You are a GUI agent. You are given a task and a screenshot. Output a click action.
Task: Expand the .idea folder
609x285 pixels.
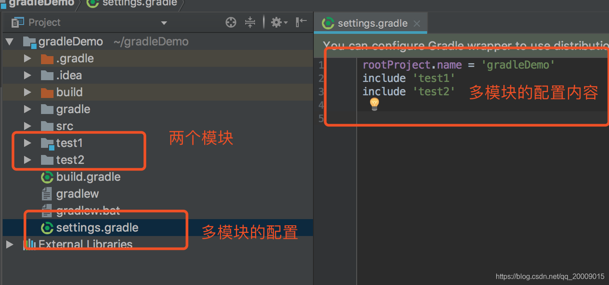(27, 75)
